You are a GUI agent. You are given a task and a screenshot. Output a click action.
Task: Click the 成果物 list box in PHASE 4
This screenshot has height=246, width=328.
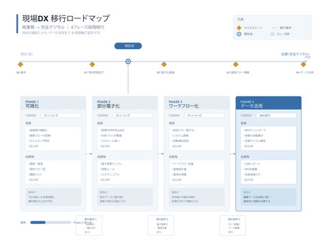pyautogui.click(x=269, y=172)
